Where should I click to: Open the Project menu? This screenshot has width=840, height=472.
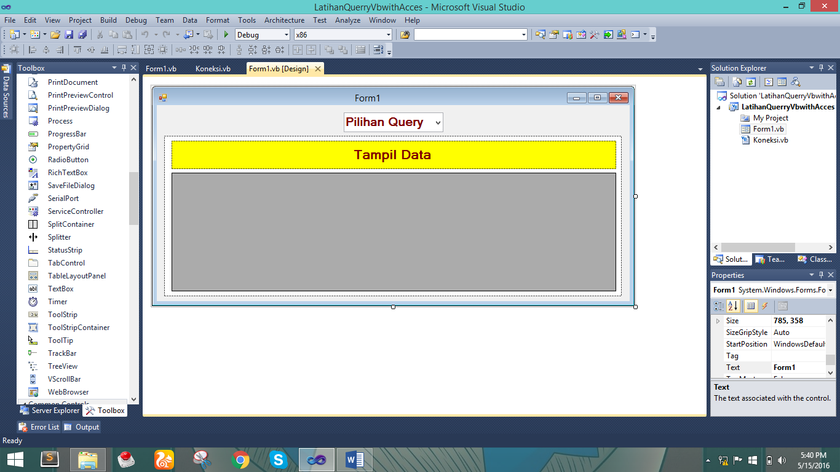pyautogui.click(x=80, y=20)
